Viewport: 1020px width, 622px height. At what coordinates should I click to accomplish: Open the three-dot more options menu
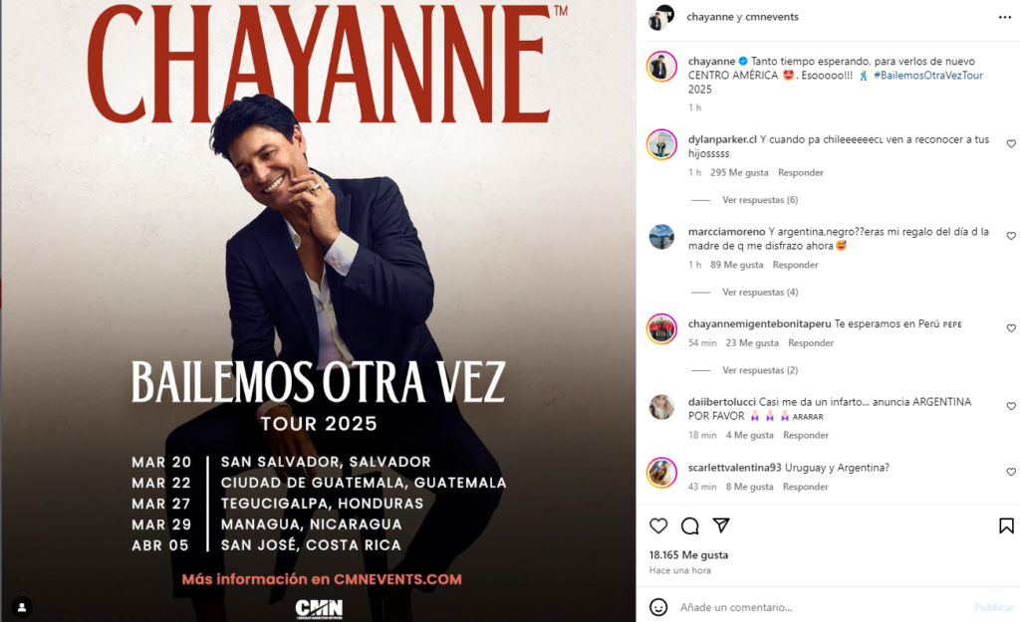pyautogui.click(x=1004, y=18)
